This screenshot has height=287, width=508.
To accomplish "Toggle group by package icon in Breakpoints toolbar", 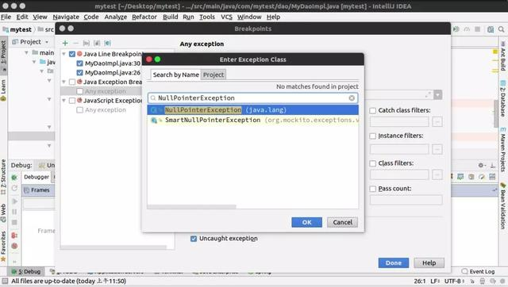I will point(87,43).
